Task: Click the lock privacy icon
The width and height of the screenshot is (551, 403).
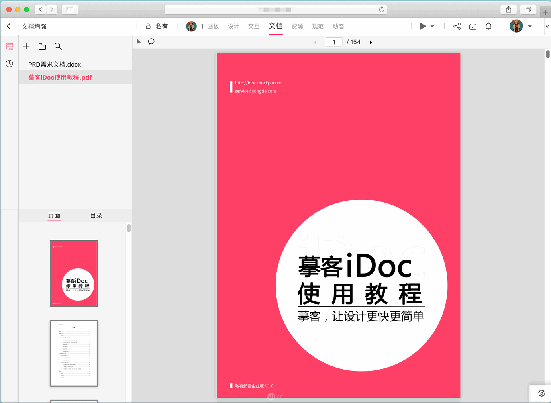Action: coord(148,26)
